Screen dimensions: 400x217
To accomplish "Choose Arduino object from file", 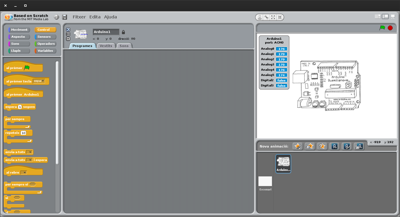I will coord(359,146).
